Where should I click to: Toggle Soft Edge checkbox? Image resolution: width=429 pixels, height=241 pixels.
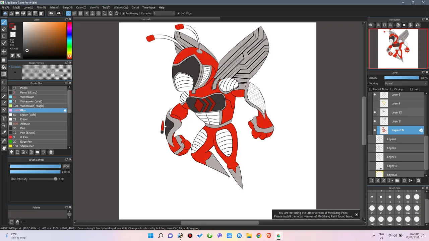(178, 13)
